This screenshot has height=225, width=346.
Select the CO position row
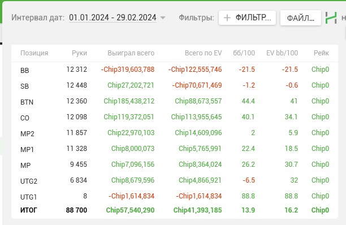(x=175, y=117)
